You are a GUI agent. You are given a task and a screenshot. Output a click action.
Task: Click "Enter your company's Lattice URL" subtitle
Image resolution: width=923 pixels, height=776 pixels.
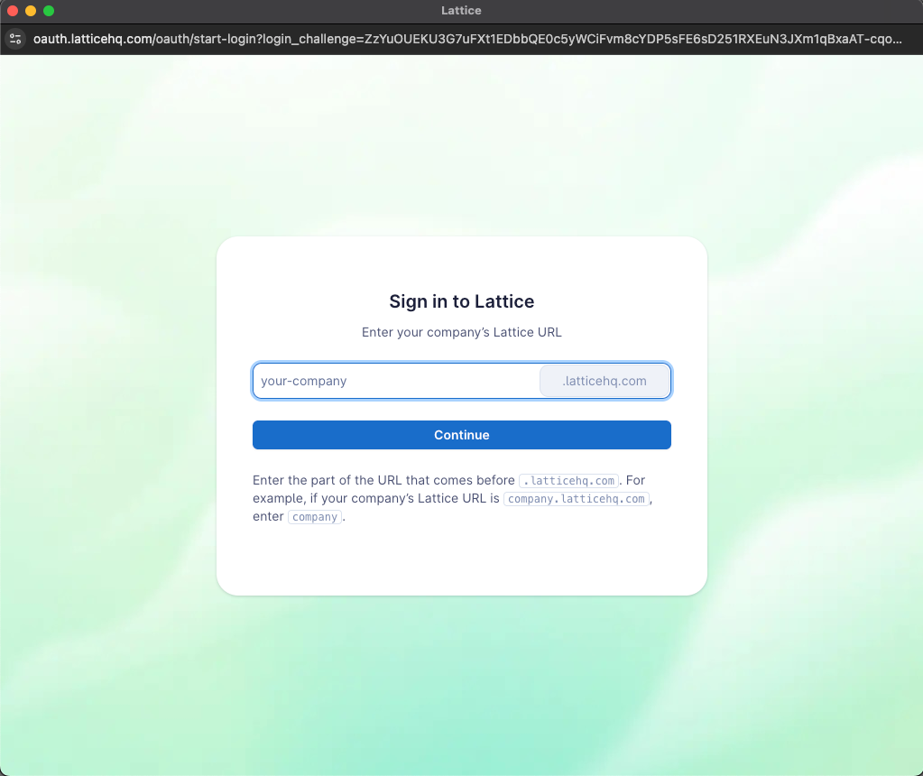pyautogui.click(x=462, y=332)
